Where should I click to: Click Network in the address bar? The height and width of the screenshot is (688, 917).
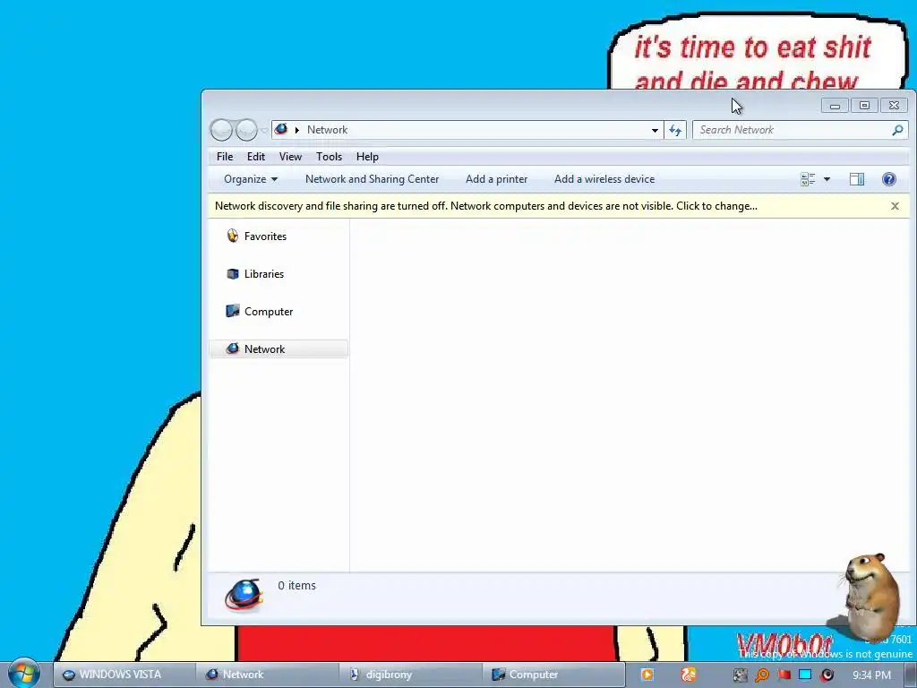327,130
